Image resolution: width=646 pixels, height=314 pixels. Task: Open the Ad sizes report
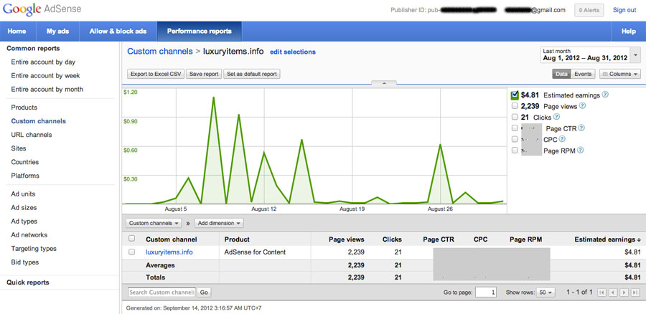click(x=24, y=207)
